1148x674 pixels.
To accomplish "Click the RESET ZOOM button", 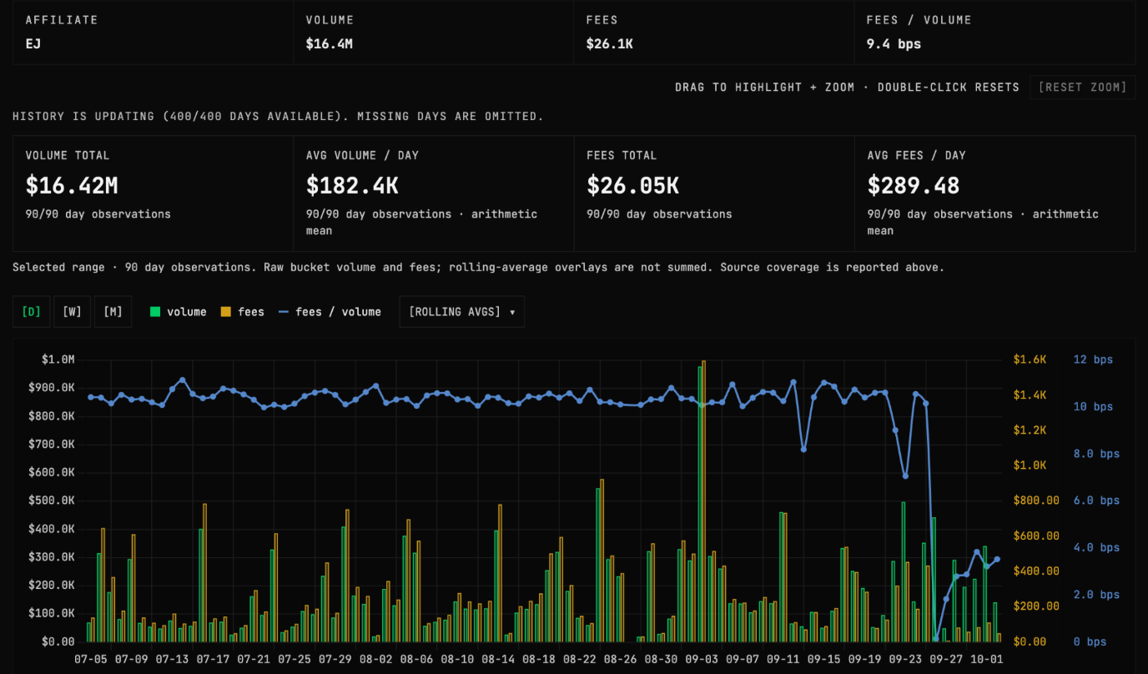I will (x=1082, y=87).
